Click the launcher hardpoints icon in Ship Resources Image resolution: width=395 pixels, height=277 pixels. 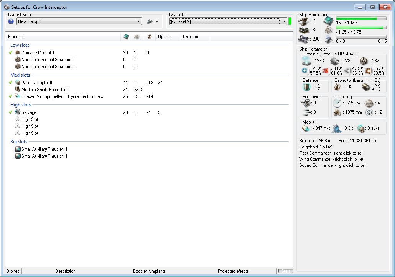[x=304, y=30]
